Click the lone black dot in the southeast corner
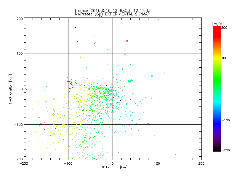237x178 pixels. click(x=175, y=155)
